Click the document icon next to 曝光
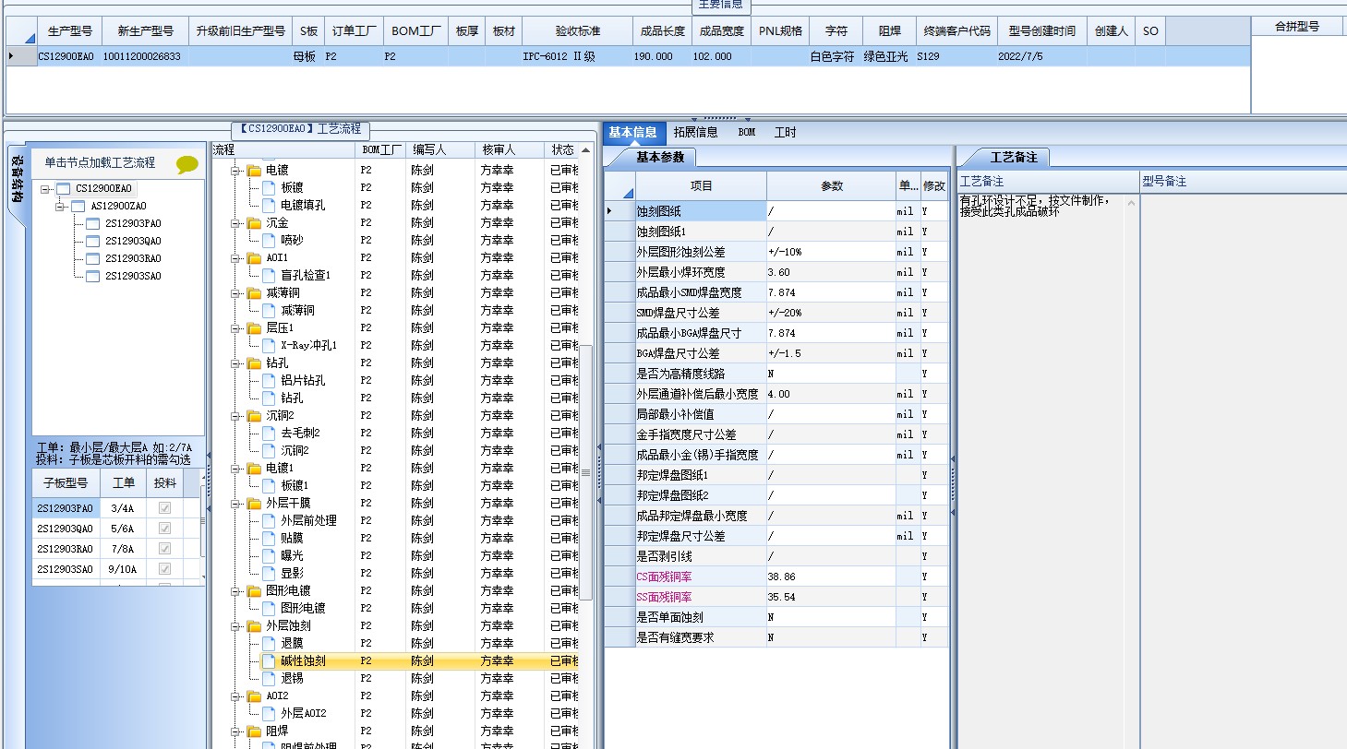 click(x=269, y=556)
